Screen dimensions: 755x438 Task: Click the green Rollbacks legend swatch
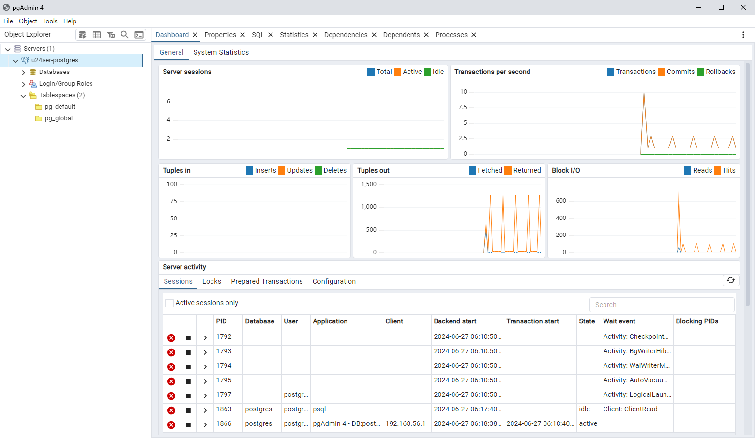(700, 72)
